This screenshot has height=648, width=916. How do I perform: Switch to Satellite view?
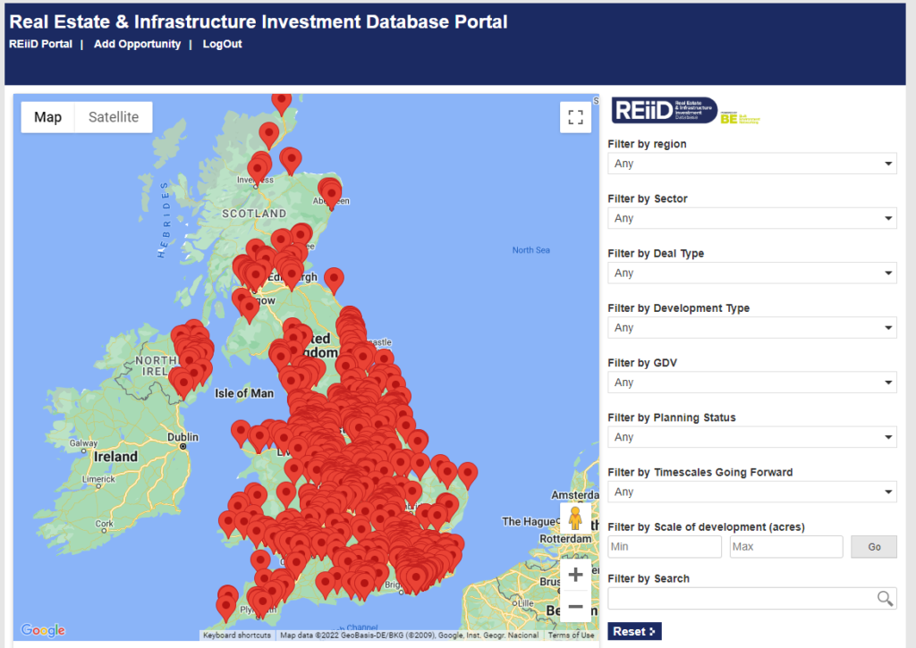tap(114, 117)
